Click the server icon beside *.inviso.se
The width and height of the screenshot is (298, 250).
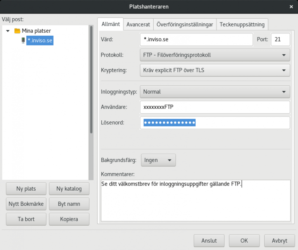click(x=23, y=40)
